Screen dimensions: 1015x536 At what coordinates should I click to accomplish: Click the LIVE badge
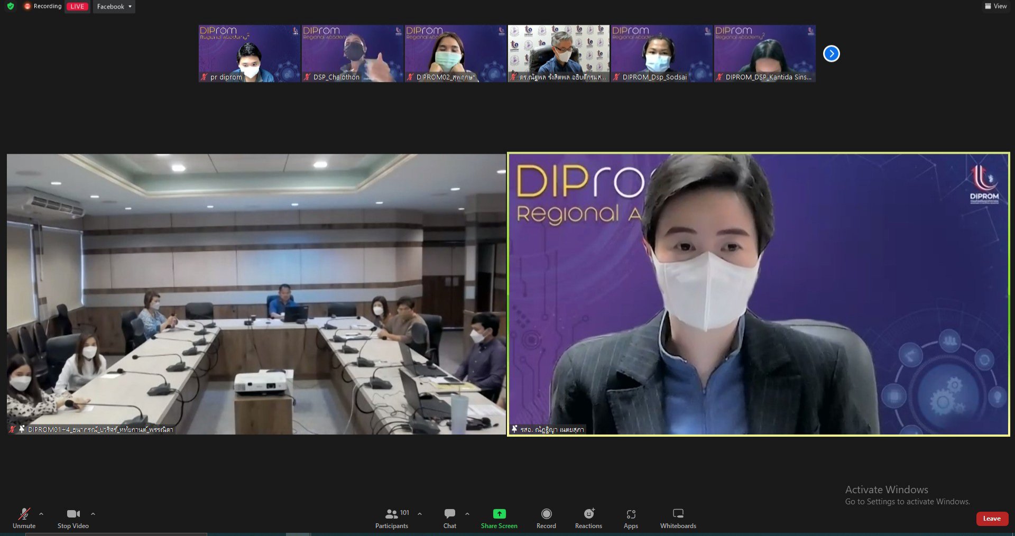pyautogui.click(x=77, y=6)
